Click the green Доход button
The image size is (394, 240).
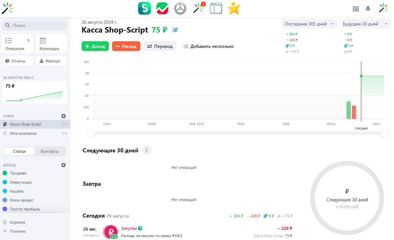(95, 46)
